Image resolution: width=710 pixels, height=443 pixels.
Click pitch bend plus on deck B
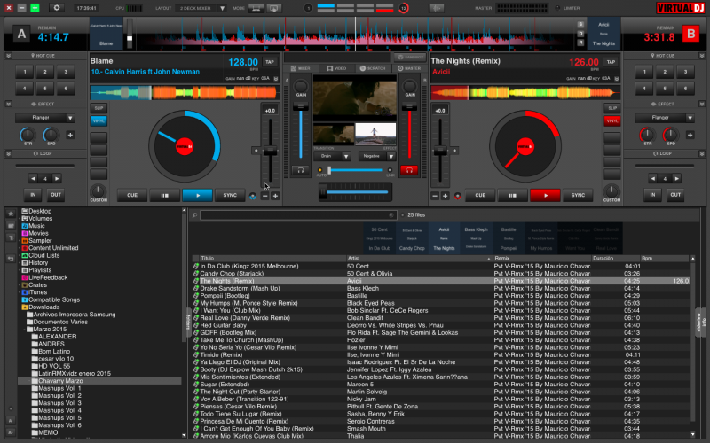(x=446, y=196)
